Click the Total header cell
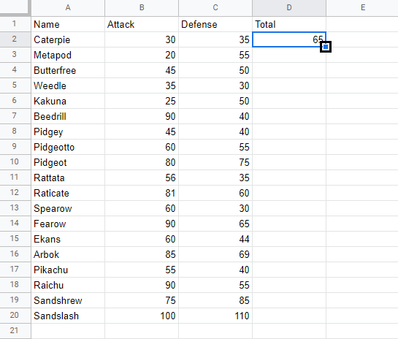This screenshot has height=339, width=398. point(289,24)
